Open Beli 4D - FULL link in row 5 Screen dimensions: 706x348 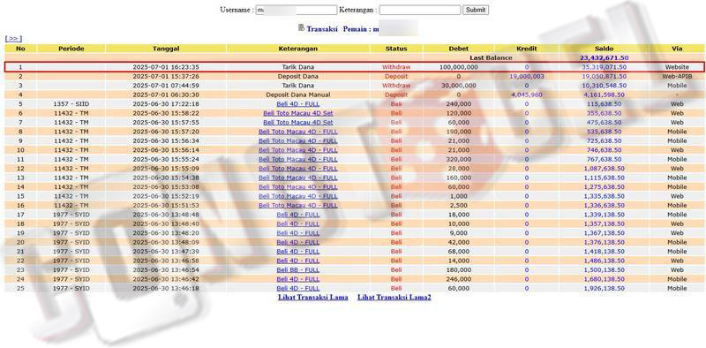point(297,103)
